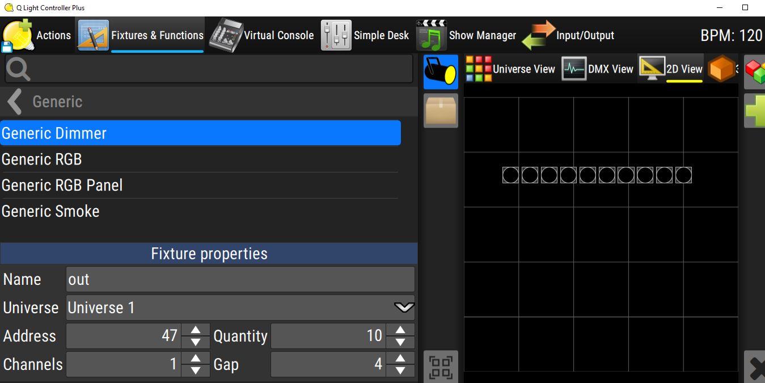This screenshot has height=383, width=765.
Task: Click the grid selection icon below the box
Action: (x=441, y=367)
